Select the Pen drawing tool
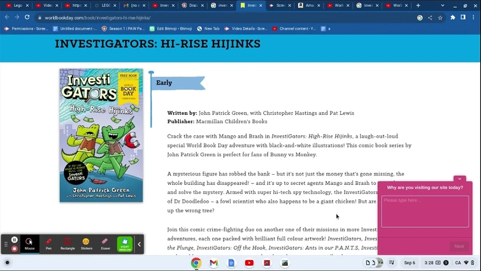 point(48,244)
